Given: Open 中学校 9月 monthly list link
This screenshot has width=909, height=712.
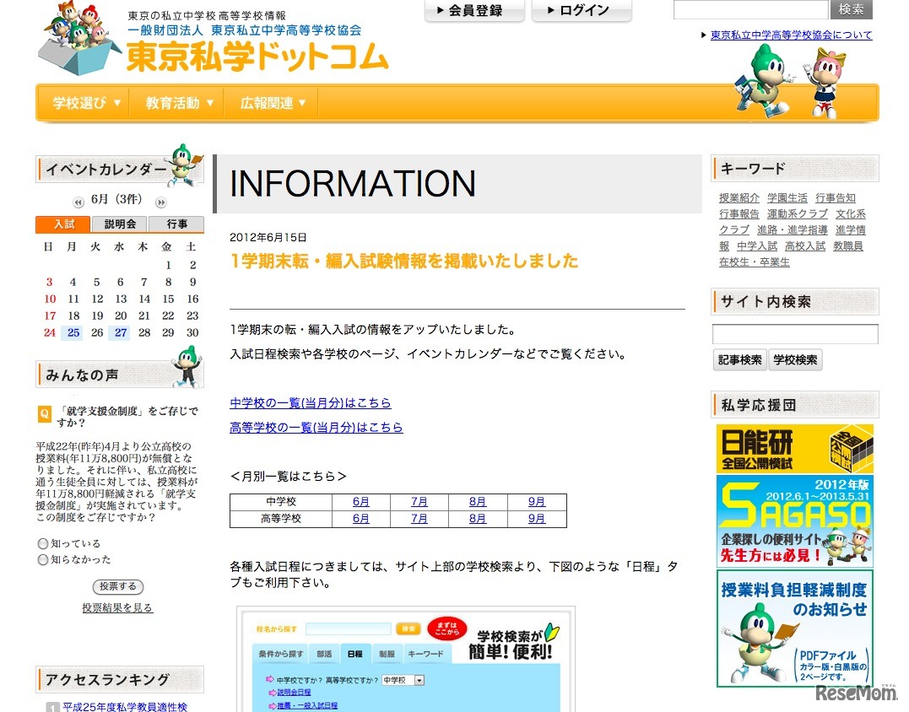Looking at the screenshot, I should (537, 502).
